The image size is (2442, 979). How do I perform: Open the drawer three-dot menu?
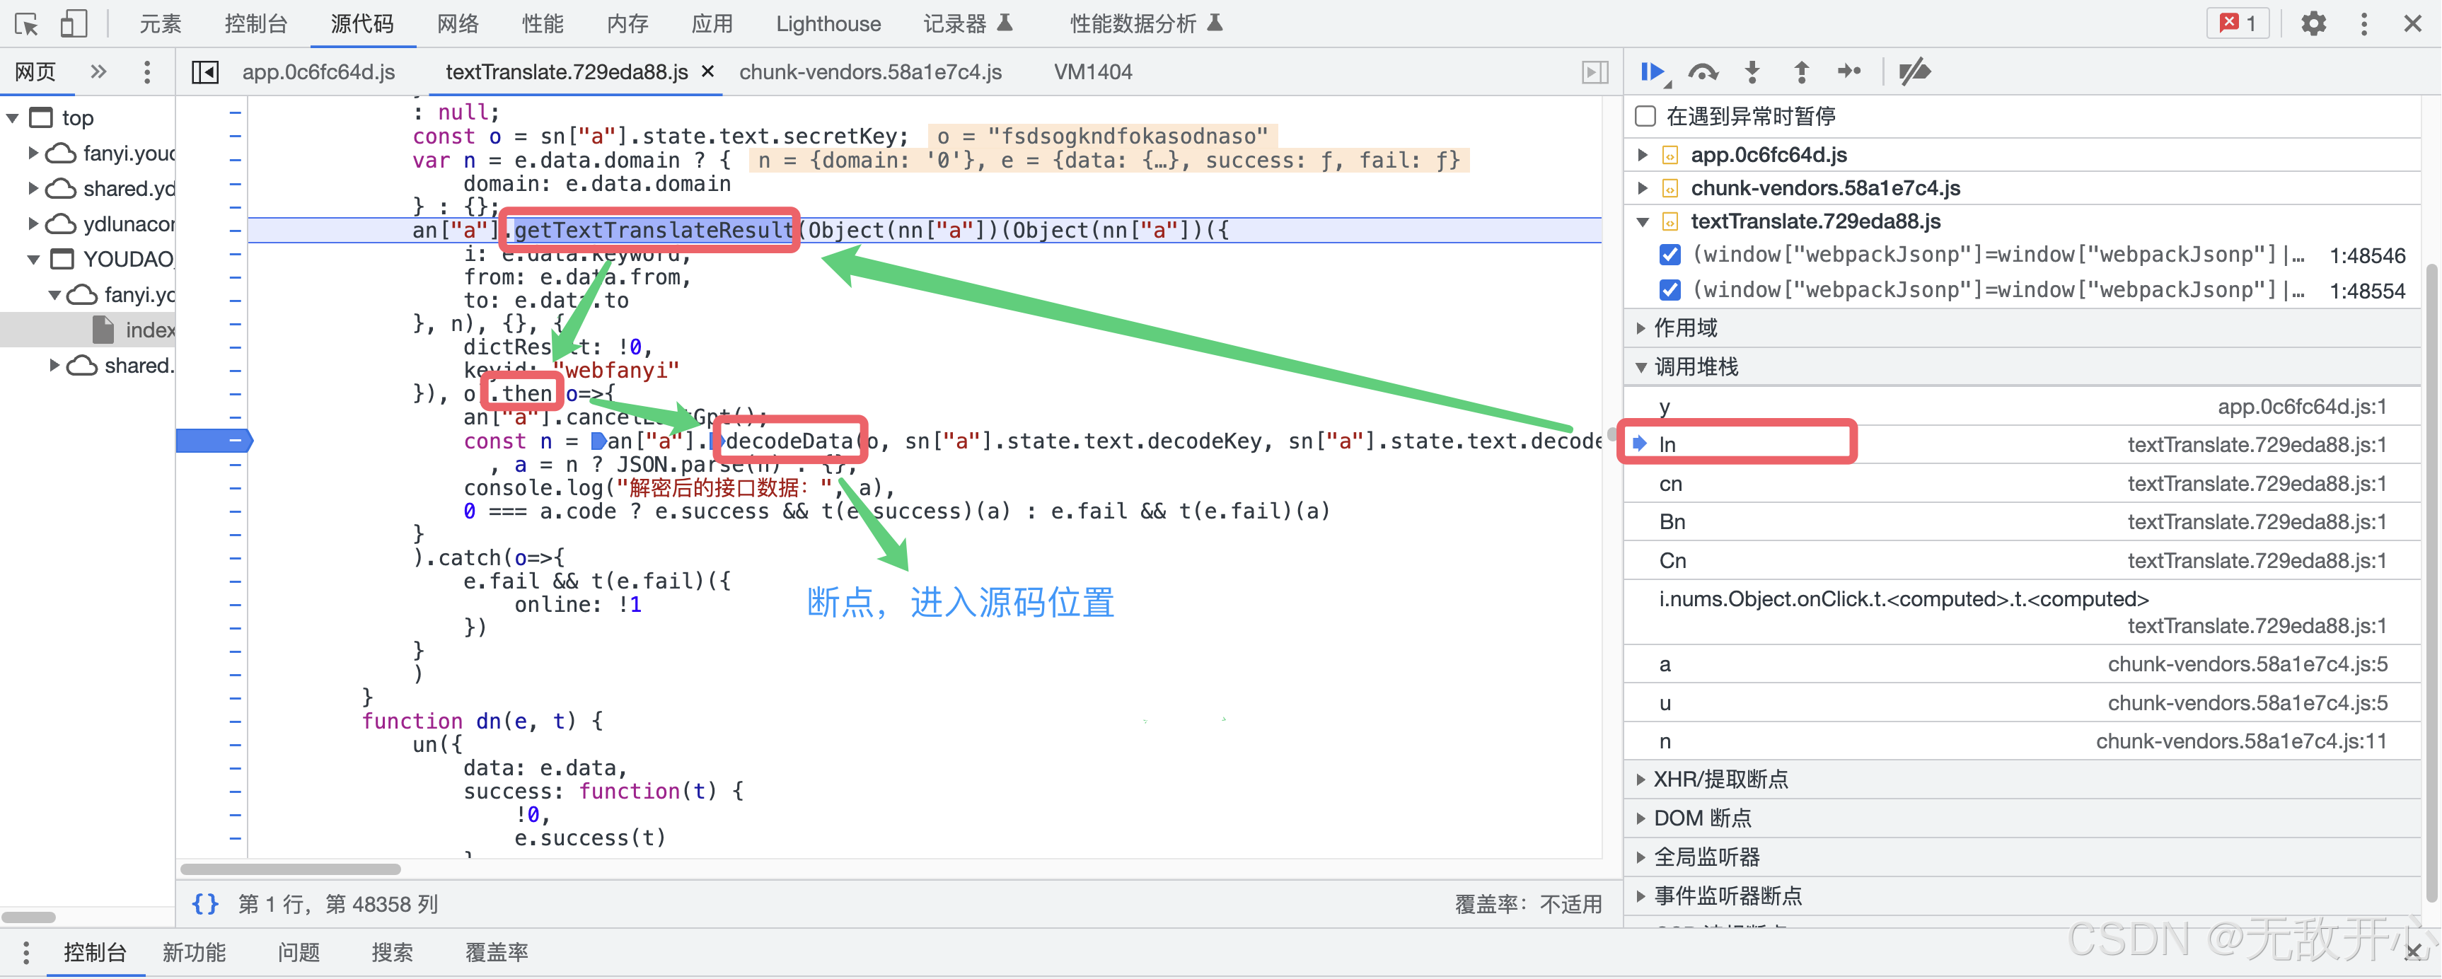[x=25, y=952]
